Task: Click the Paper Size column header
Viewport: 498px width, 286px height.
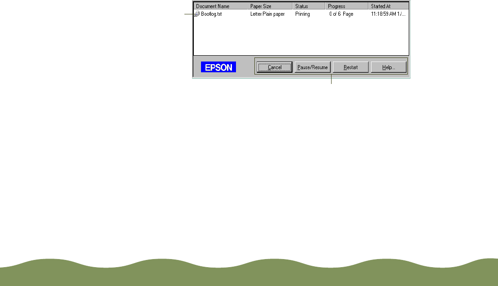Action: (x=270, y=6)
